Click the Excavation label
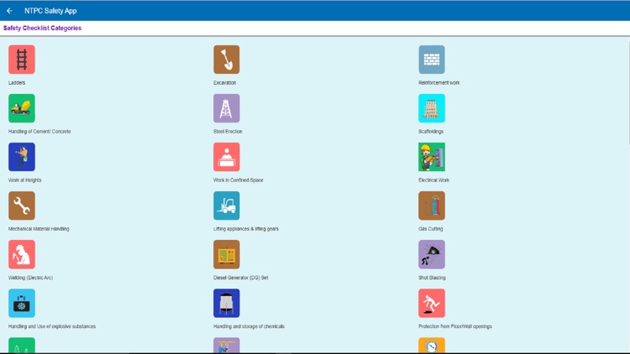This screenshot has height=354, width=630. 224,83
